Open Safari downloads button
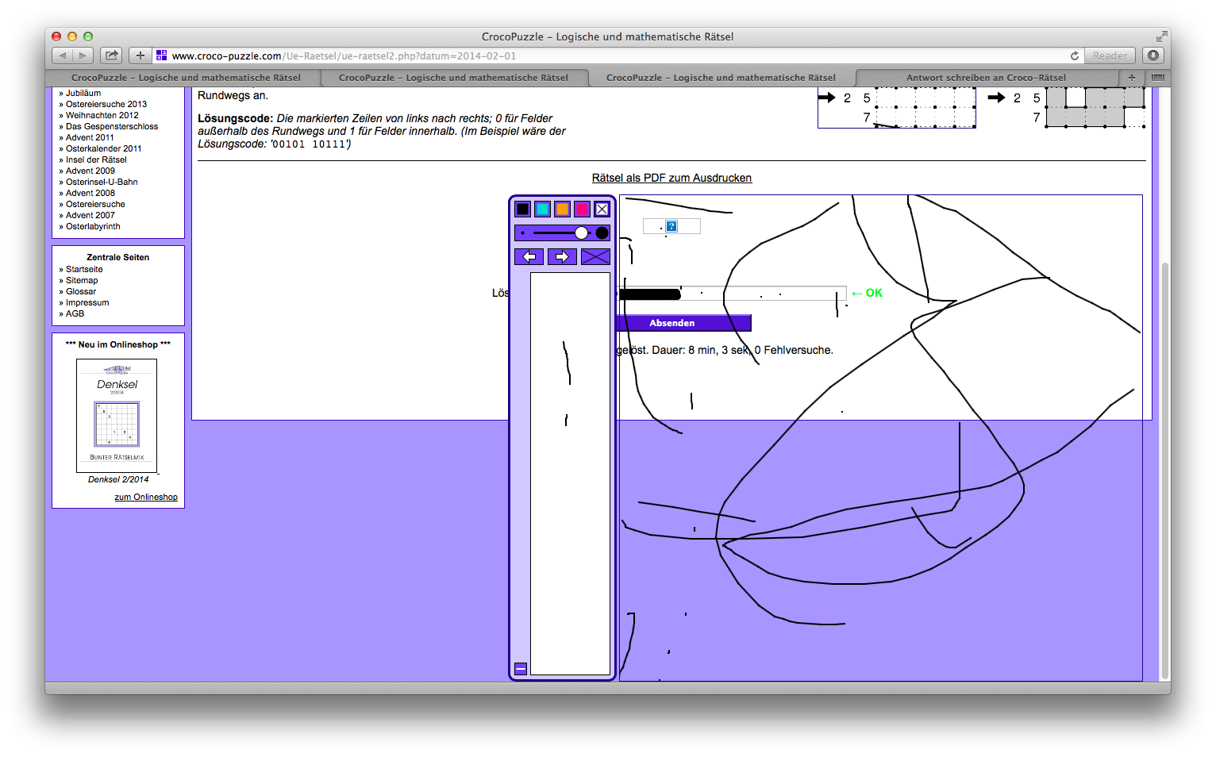Image resolution: width=1216 pixels, height=757 pixels. pos(1153,56)
